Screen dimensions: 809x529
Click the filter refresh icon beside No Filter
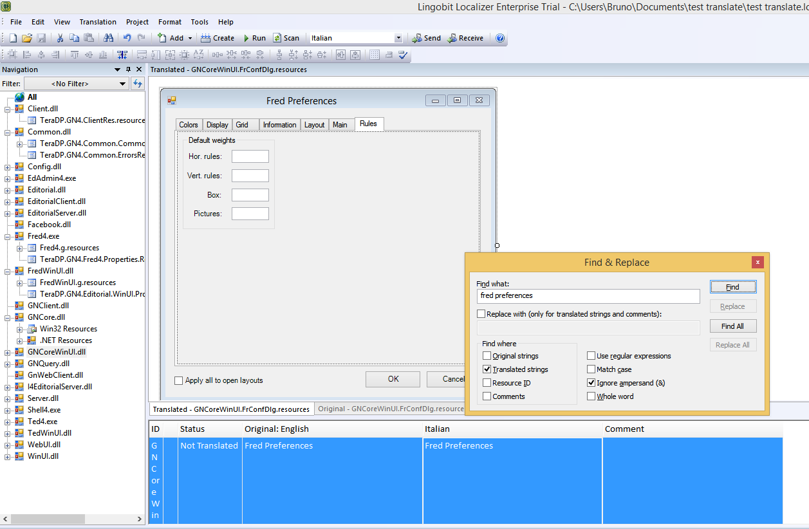click(137, 84)
